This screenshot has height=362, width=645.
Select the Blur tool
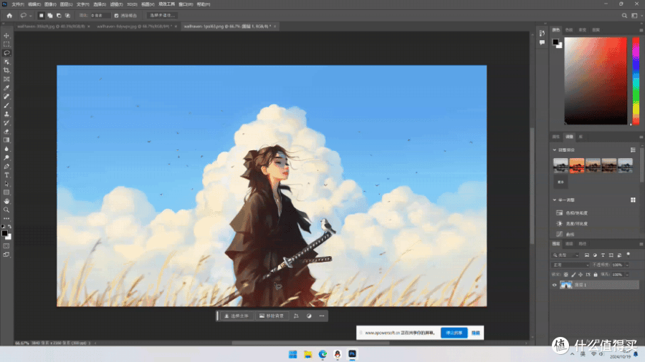click(x=6, y=149)
